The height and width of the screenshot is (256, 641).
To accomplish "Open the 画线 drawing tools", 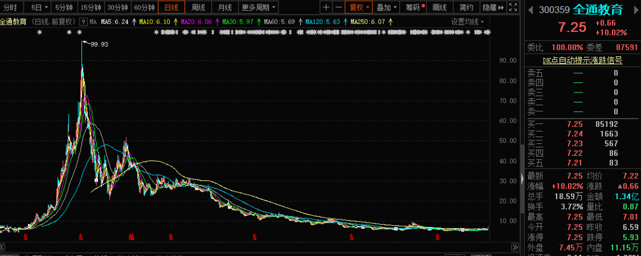I will 439,7.
